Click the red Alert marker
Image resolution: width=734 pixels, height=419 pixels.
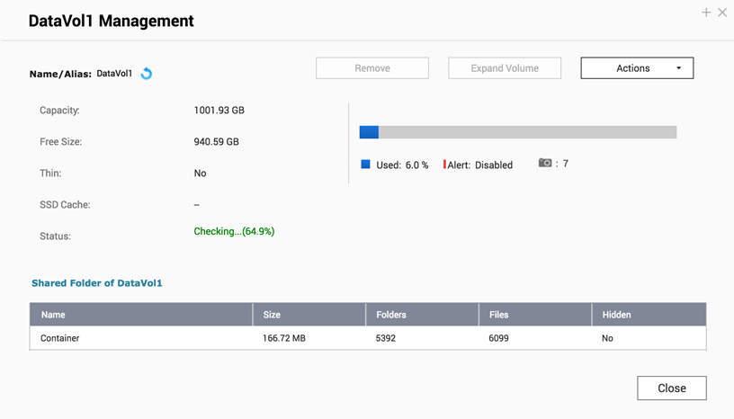[x=444, y=165]
